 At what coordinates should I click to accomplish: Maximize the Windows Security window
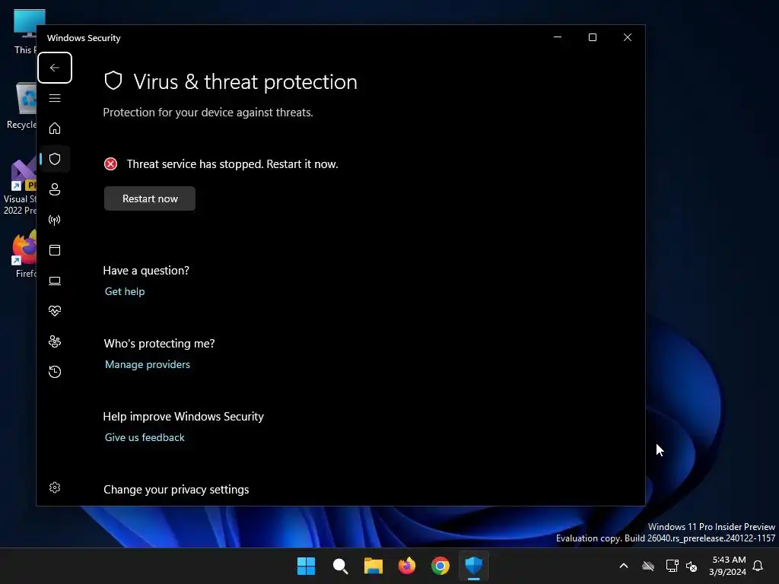(592, 38)
